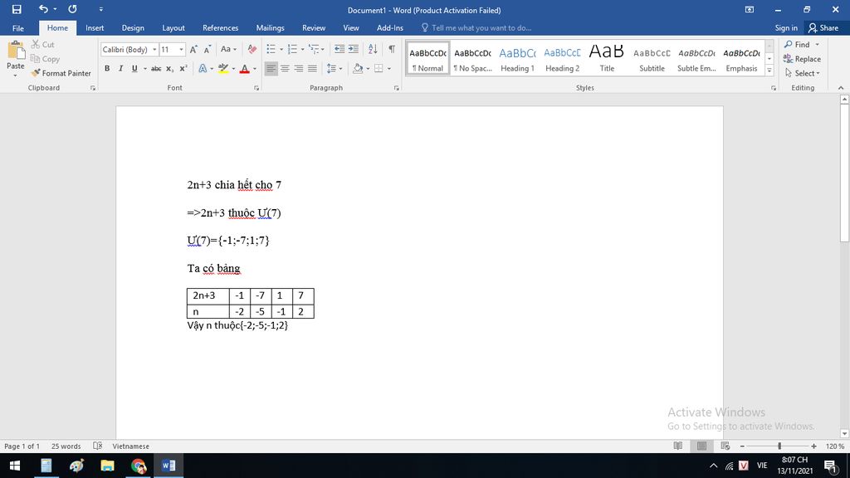Decrease font size with Shrink Font icon
The height and width of the screenshot is (478, 850).
[207, 49]
